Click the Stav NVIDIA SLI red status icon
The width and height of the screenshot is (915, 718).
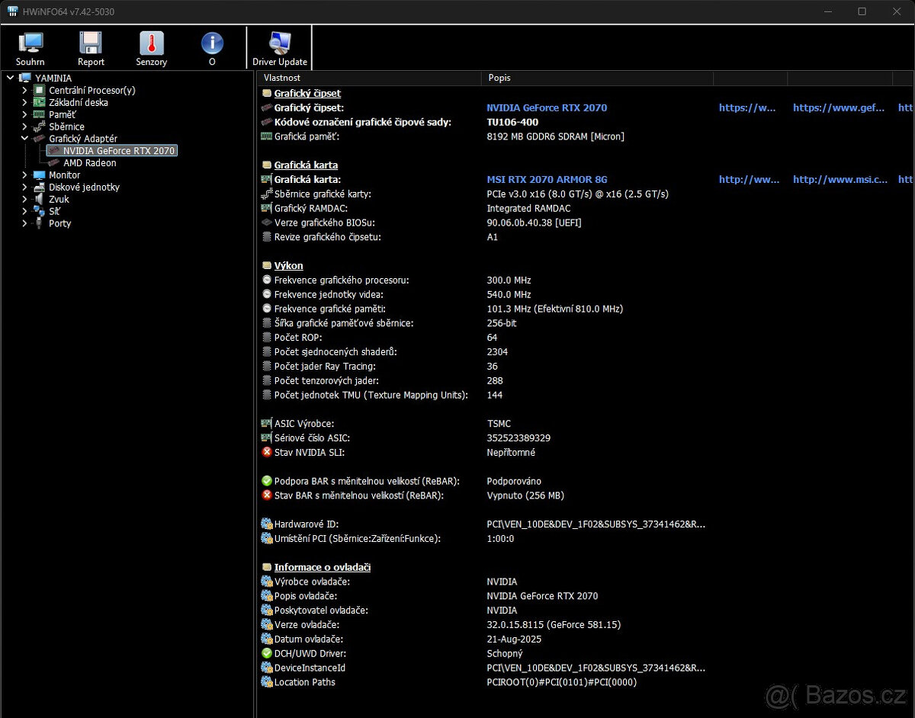(x=267, y=452)
